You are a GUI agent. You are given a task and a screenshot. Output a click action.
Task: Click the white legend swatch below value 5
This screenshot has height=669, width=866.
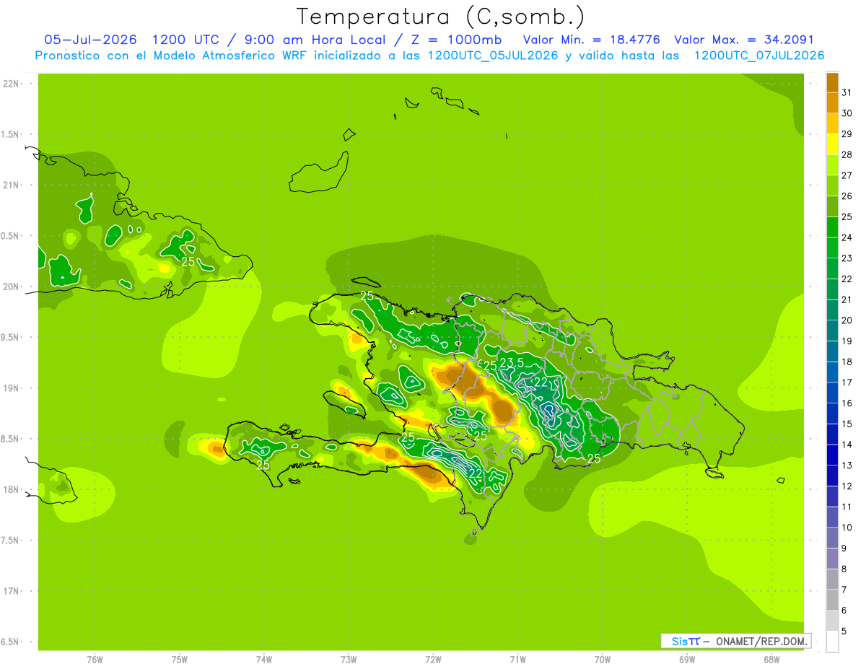pyautogui.click(x=832, y=642)
